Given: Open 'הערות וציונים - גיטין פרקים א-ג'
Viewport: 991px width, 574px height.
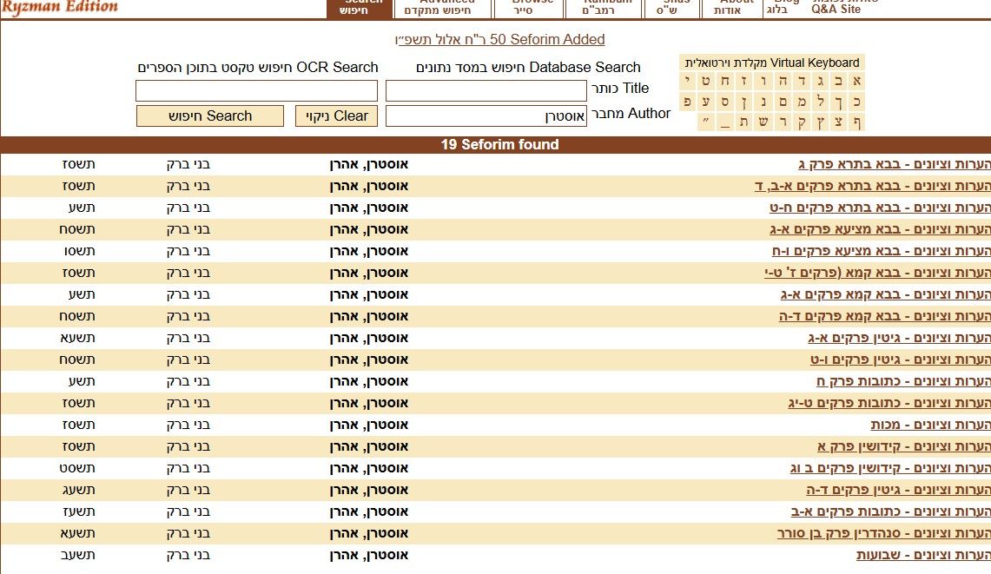Looking at the screenshot, I should point(899,338).
